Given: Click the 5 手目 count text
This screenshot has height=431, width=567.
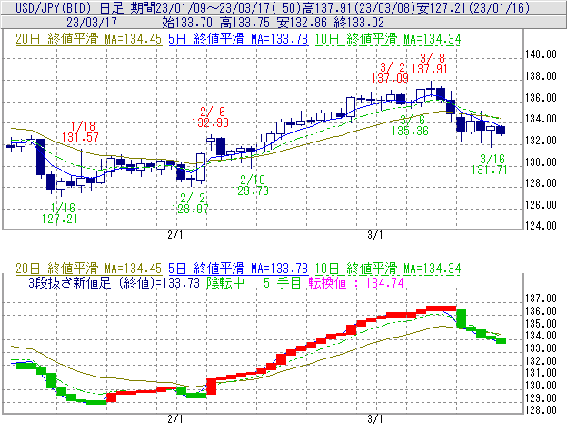Looking at the screenshot, I should coord(282,283).
